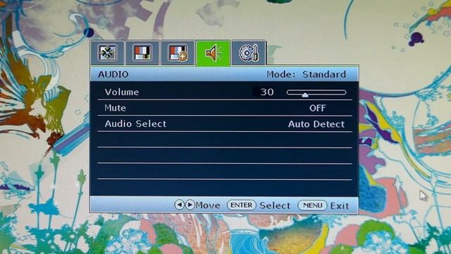Open the Picture Advanced tab icon
Screen dimensions: 451x254
pos(178,53)
